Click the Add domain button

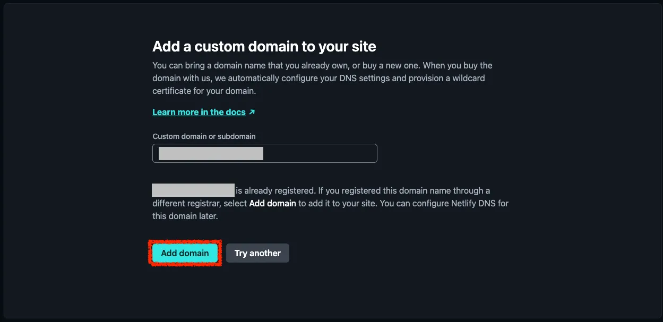click(x=185, y=253)
